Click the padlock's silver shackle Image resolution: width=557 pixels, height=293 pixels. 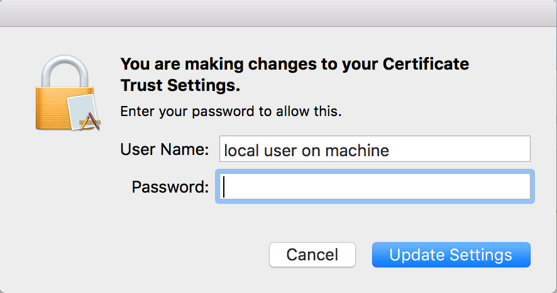(62, 70)
